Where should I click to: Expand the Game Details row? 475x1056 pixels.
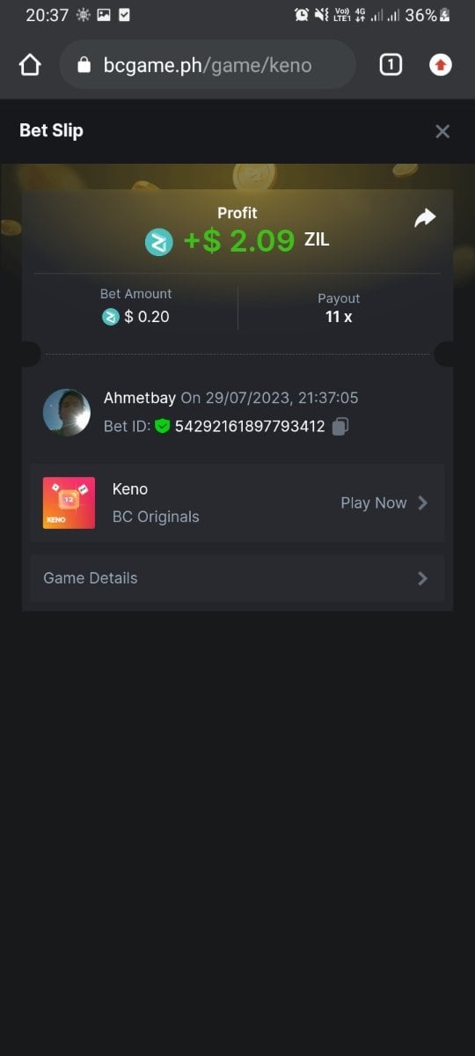pyautogui.click(x=237, y=578)
